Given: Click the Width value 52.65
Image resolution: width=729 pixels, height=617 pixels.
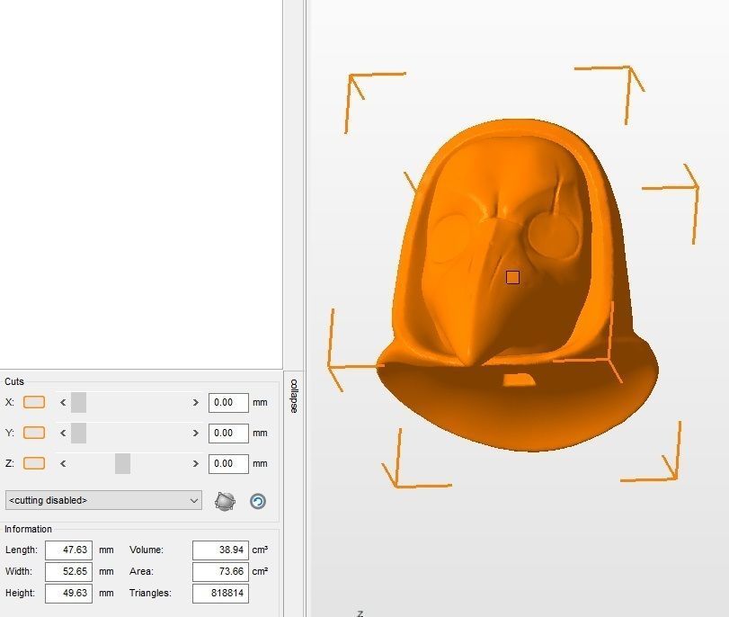Looking at the screenshot, I should click(69, 571).
